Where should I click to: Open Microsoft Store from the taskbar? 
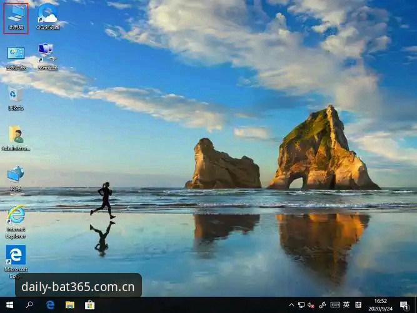point(89,305)
